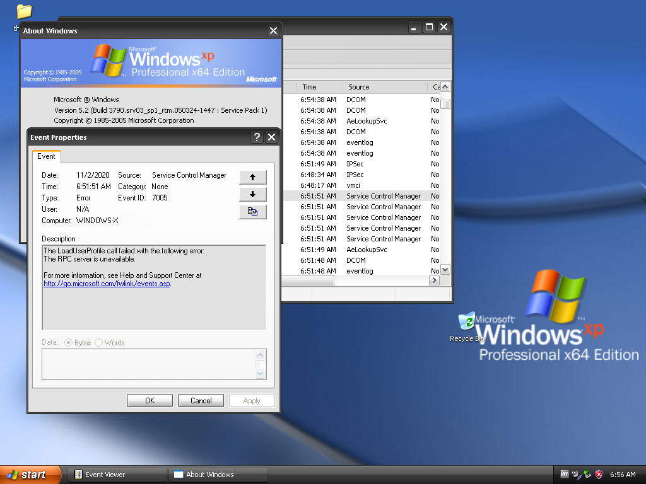
Task: Click the speaker volume tray icon
Action: pos(576,475)
